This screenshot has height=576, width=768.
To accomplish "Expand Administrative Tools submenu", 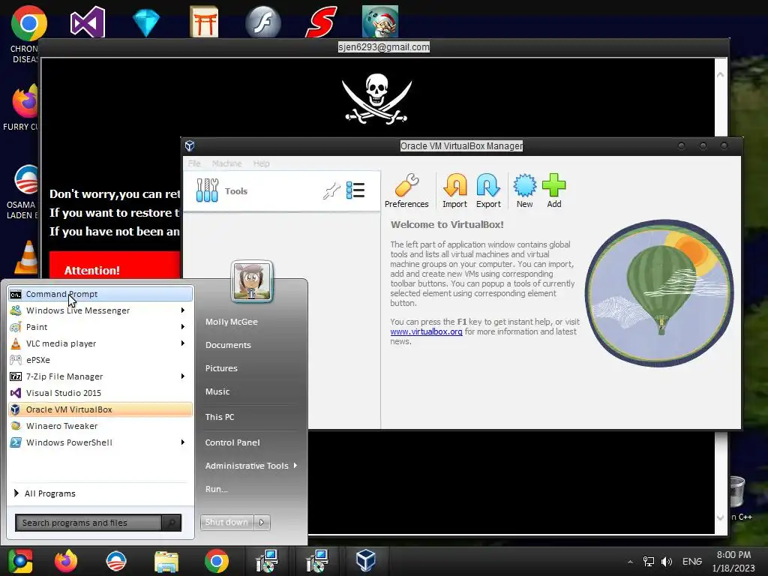I will 251,466.
